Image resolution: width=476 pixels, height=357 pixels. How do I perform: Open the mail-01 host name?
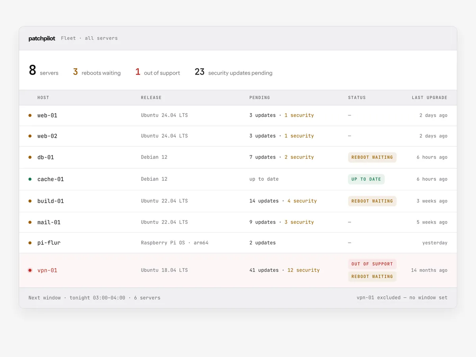tap(49, 223)
